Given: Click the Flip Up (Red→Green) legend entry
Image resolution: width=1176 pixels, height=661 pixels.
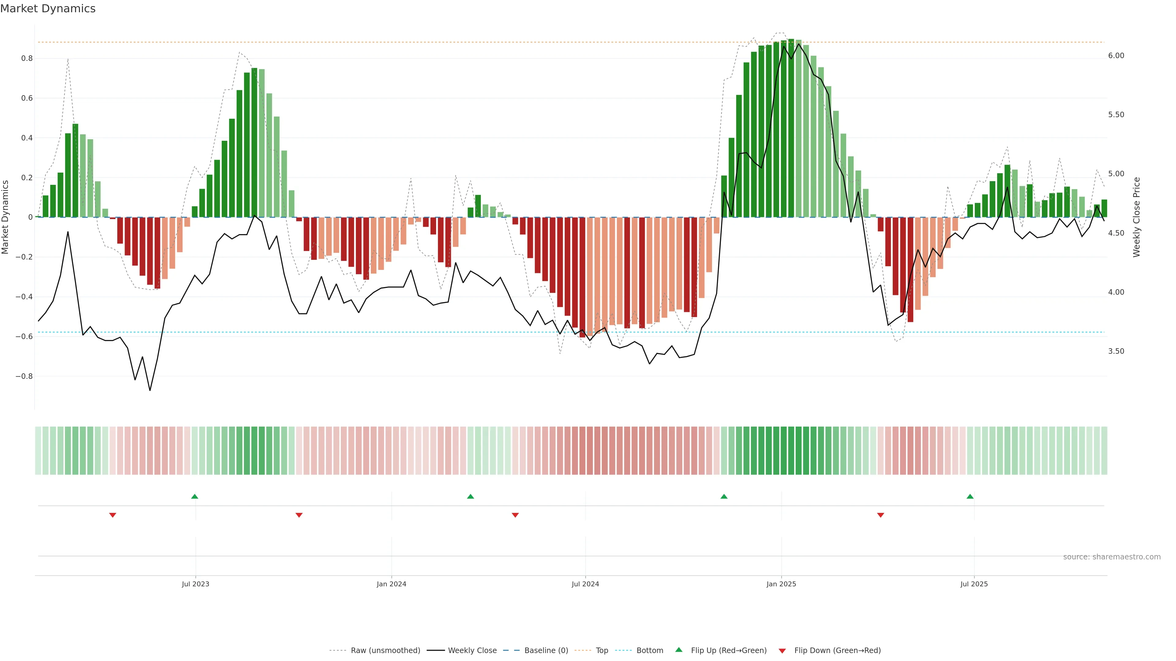Looking at the screenshot, I should point(729,651).
